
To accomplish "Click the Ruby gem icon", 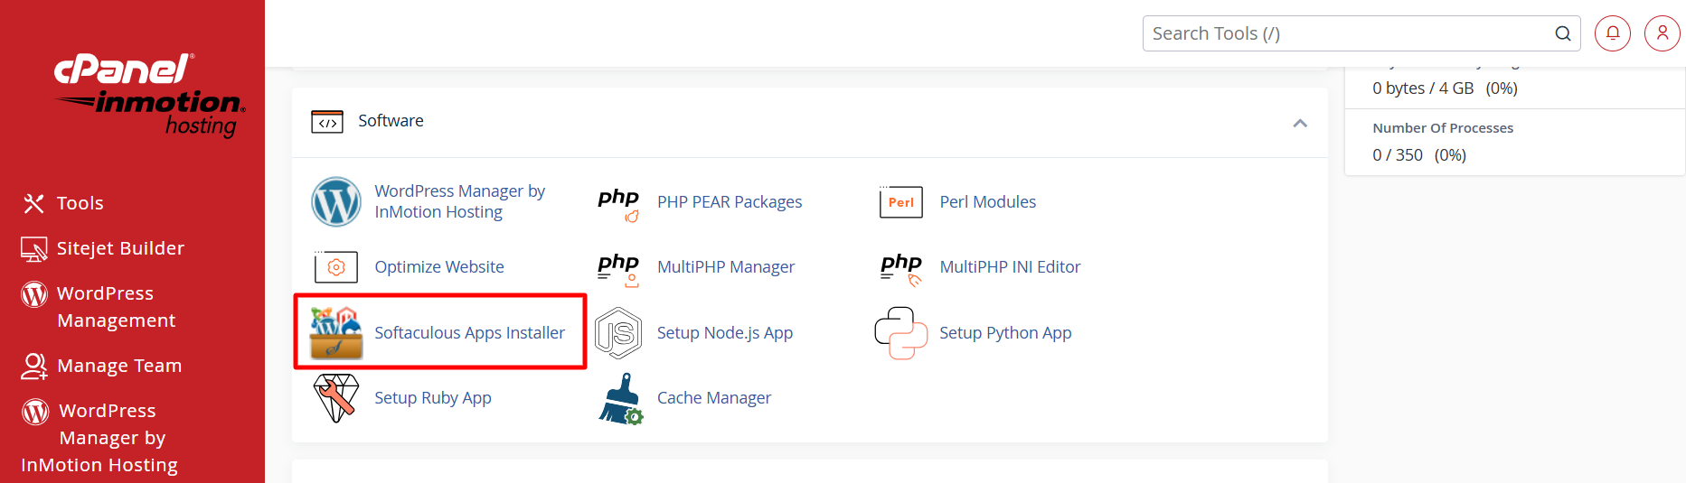I will [336, 398].
